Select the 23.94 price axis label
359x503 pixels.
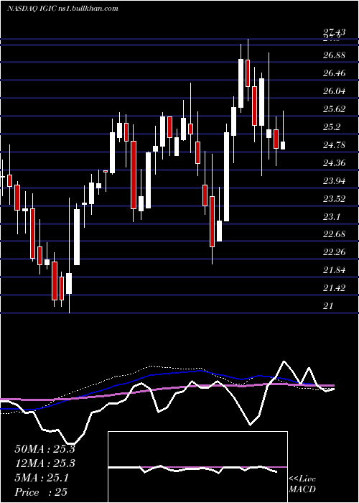coord(335,181)
